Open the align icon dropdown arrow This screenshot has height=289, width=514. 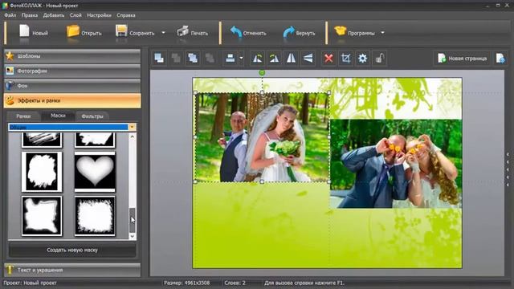241,59
